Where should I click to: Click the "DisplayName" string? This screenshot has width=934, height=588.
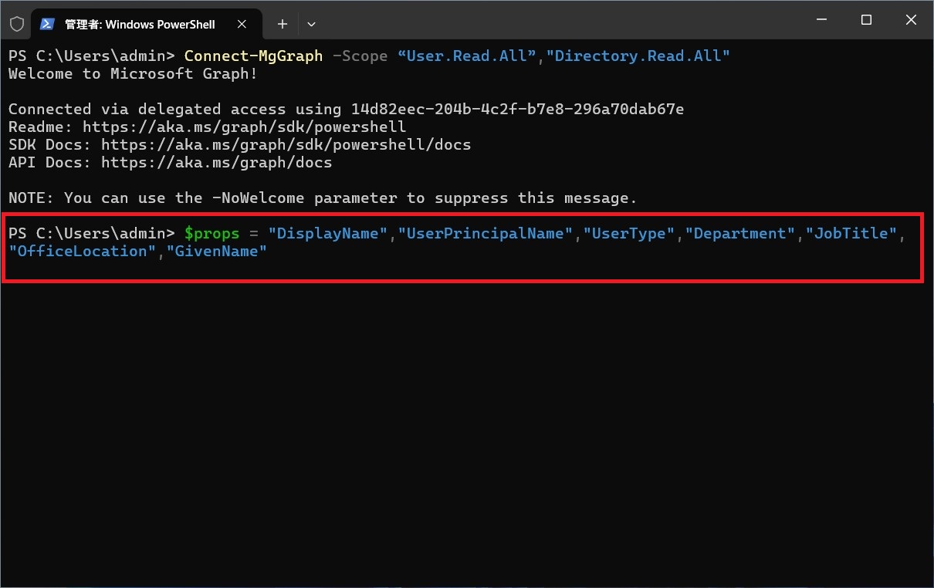coord(327,233)
